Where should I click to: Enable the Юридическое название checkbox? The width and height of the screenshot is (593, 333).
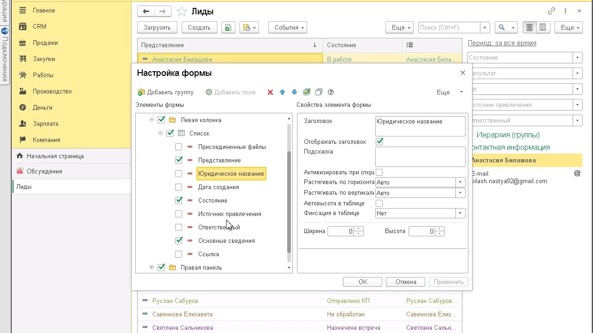pos(178,174)
